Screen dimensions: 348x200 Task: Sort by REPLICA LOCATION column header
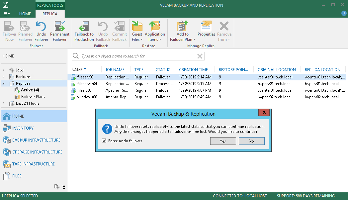coord(322,70)
